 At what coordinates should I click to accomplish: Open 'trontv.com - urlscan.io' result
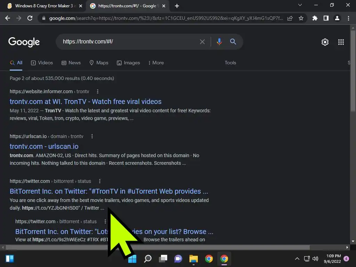tap(44, 146)
